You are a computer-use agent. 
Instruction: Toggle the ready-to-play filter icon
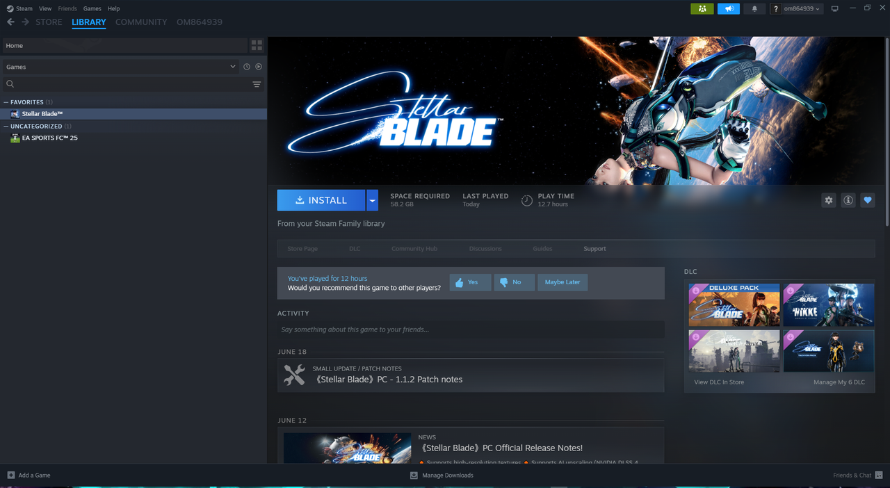259,67
